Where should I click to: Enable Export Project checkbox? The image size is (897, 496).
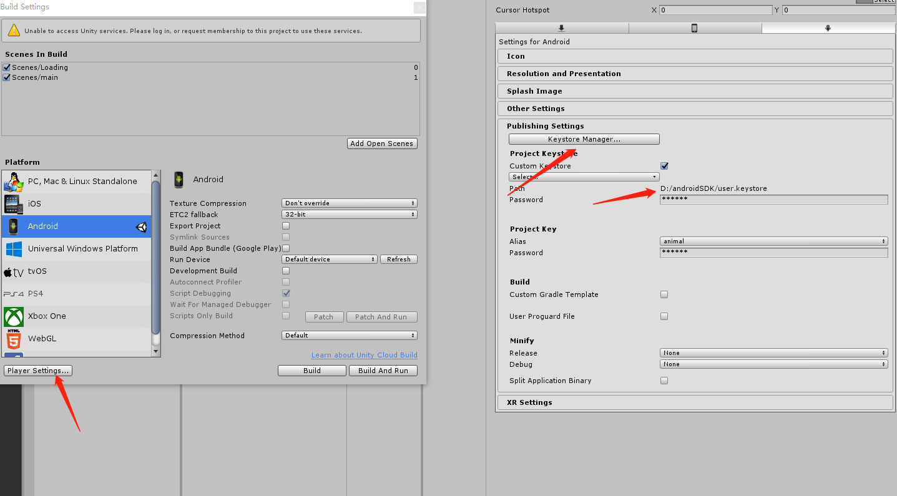pos(286,226)
